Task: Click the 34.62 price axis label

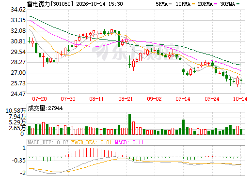Action: (18, 10)
